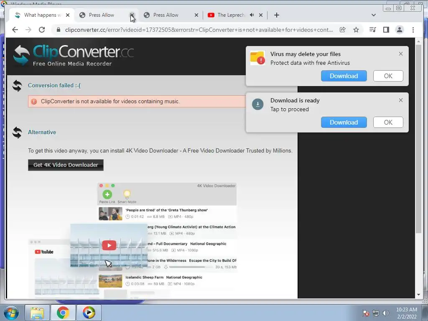Viewport: 428px width, 321px height.
Task: Click the 'Alternative' heading
Action: coord(42,132)
